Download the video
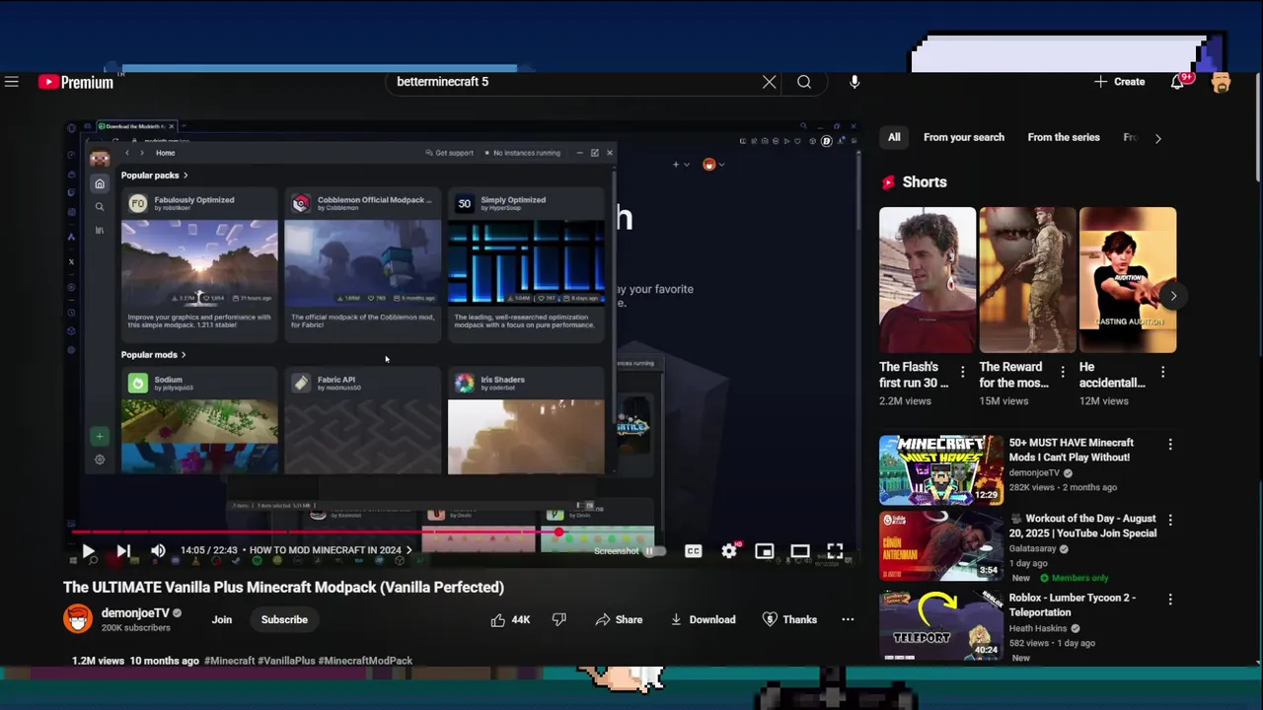 coord(703,619)
